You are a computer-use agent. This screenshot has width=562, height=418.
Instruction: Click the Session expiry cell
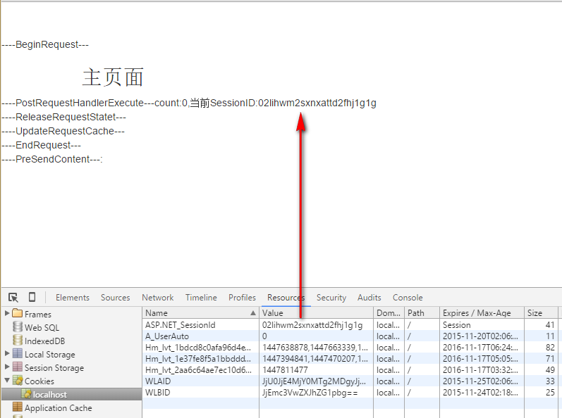tap(457, 325)
